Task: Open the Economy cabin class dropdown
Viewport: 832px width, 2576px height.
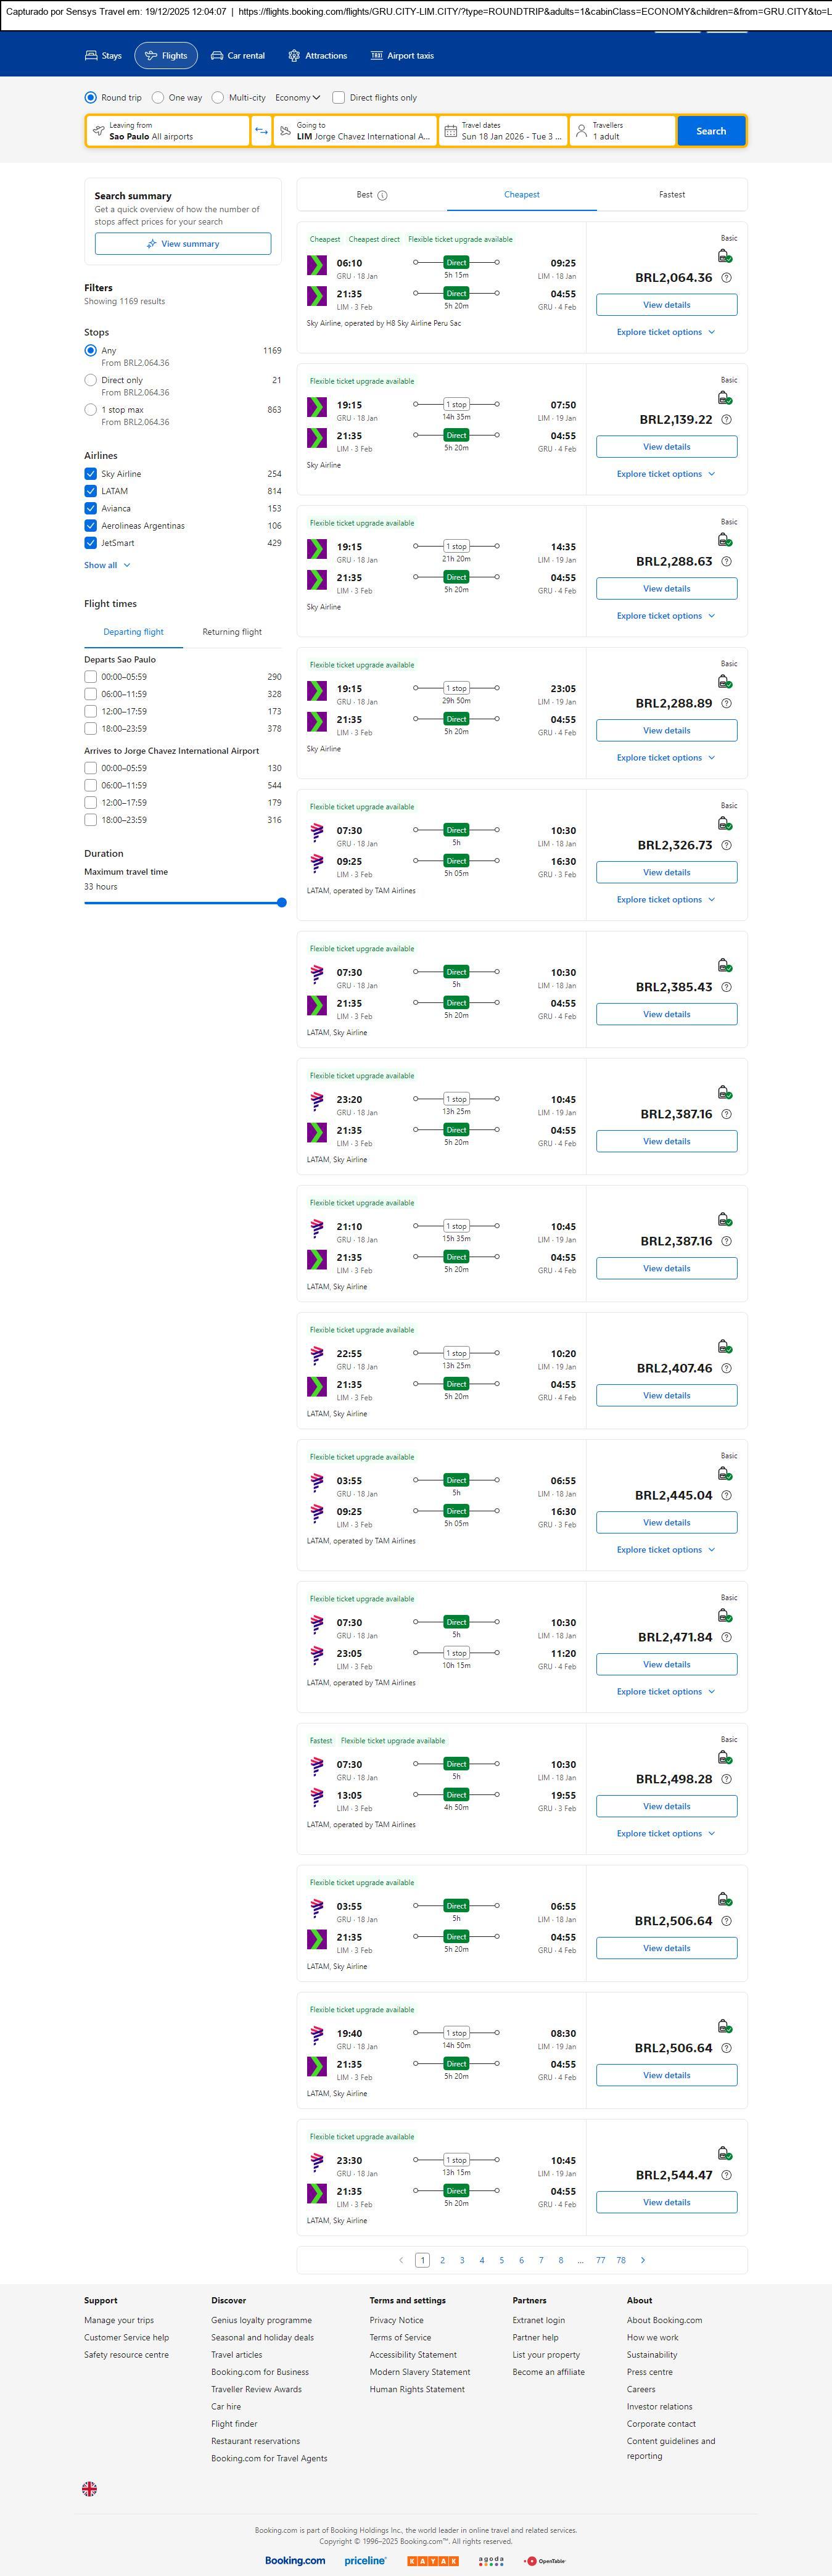Action: pos(297,98)
